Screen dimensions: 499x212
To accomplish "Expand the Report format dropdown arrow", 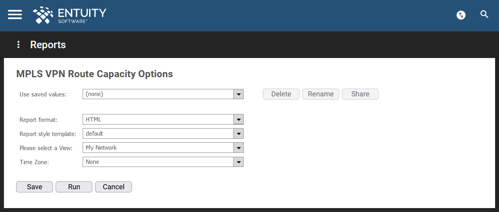I will [x=239, y=120].
